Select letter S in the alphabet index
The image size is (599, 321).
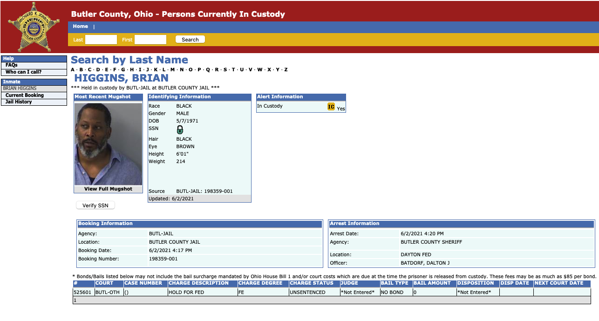[x=225, y=70]
